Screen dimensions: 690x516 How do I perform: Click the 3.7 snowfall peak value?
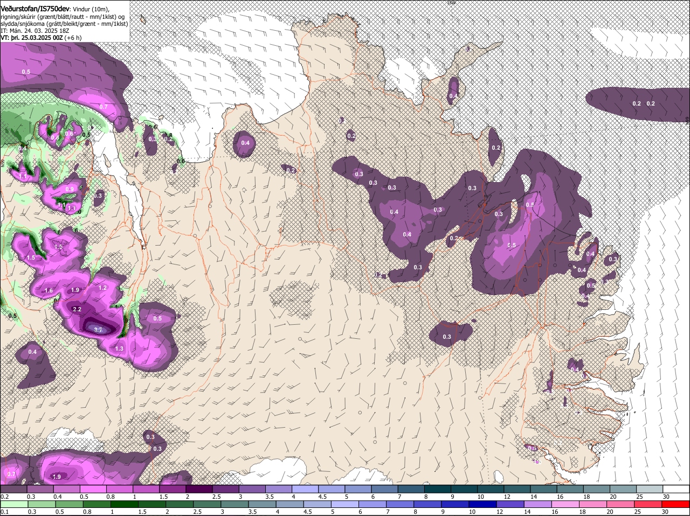pyautogui.click(x=98, y=330)
